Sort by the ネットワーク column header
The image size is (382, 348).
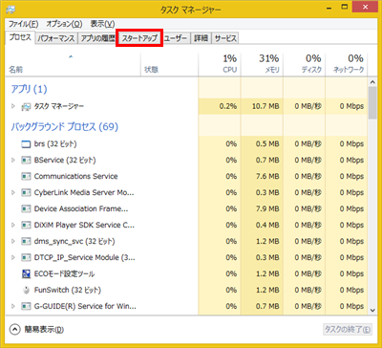tap(346, 64)
